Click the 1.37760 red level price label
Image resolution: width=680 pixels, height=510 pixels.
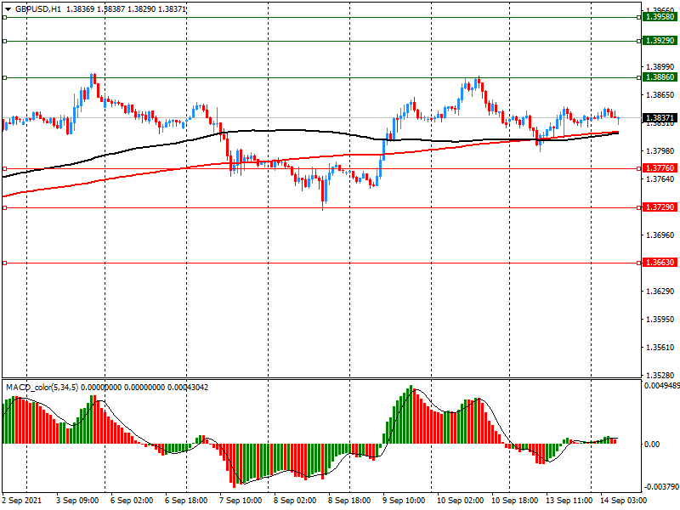(x=660, y=168)
